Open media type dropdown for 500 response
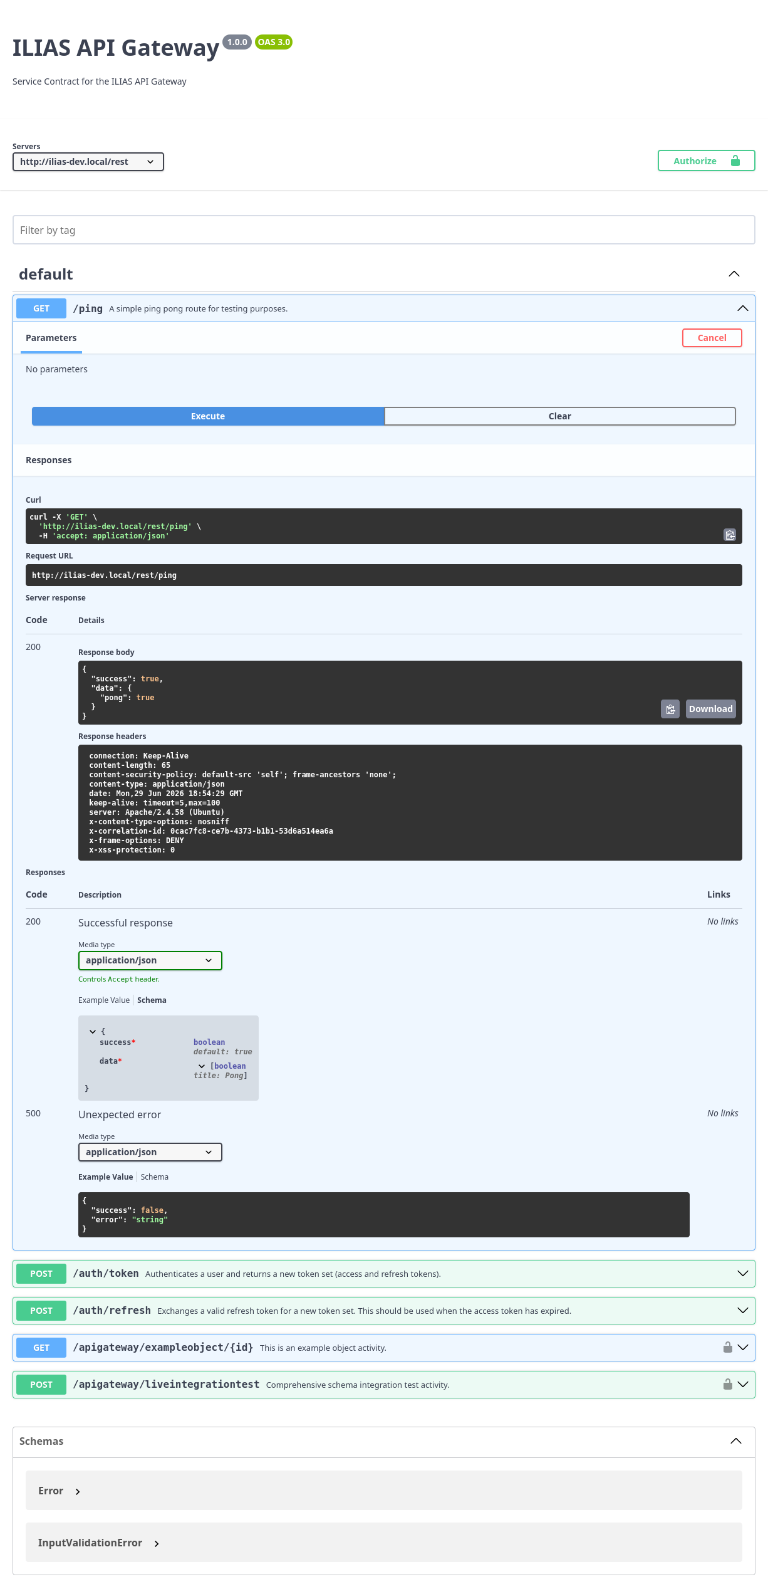Screen dimensions: 768x1594 150,1152
